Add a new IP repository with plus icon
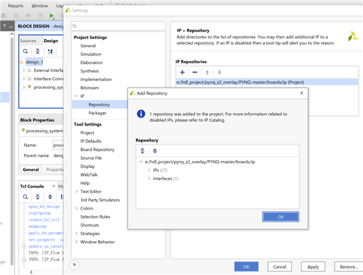 coord(183,73)
